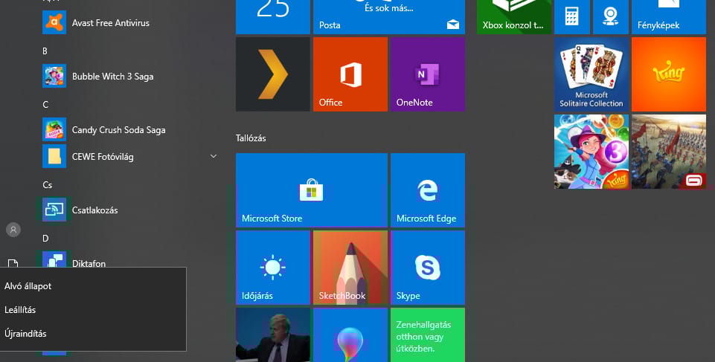Click the user account avatar icon
715x362 pixels.
(13, 230)
